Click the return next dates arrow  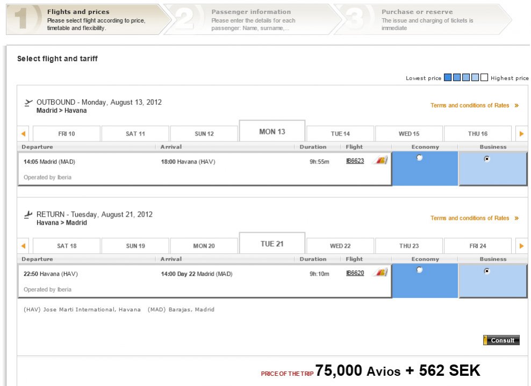521,246
